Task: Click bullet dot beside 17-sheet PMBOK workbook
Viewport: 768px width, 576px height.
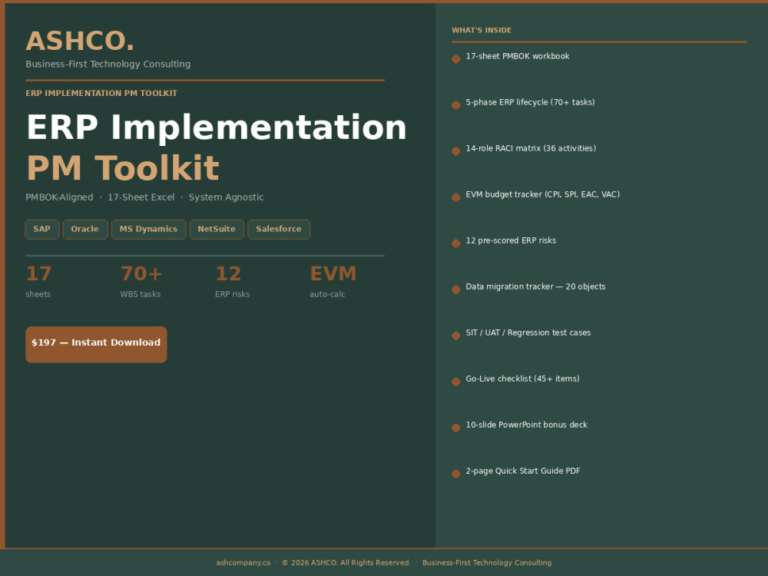Action: click(x=456, y=59)
